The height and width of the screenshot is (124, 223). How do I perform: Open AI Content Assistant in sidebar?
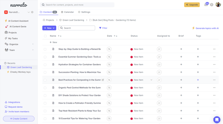pos(17,21)
